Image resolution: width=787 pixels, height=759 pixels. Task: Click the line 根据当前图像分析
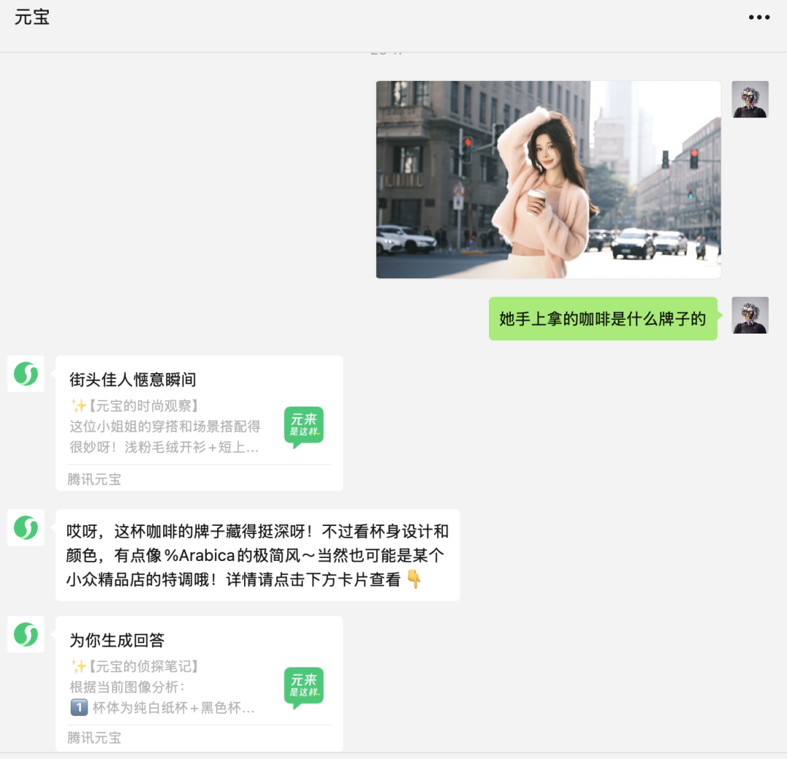(127, 688)
